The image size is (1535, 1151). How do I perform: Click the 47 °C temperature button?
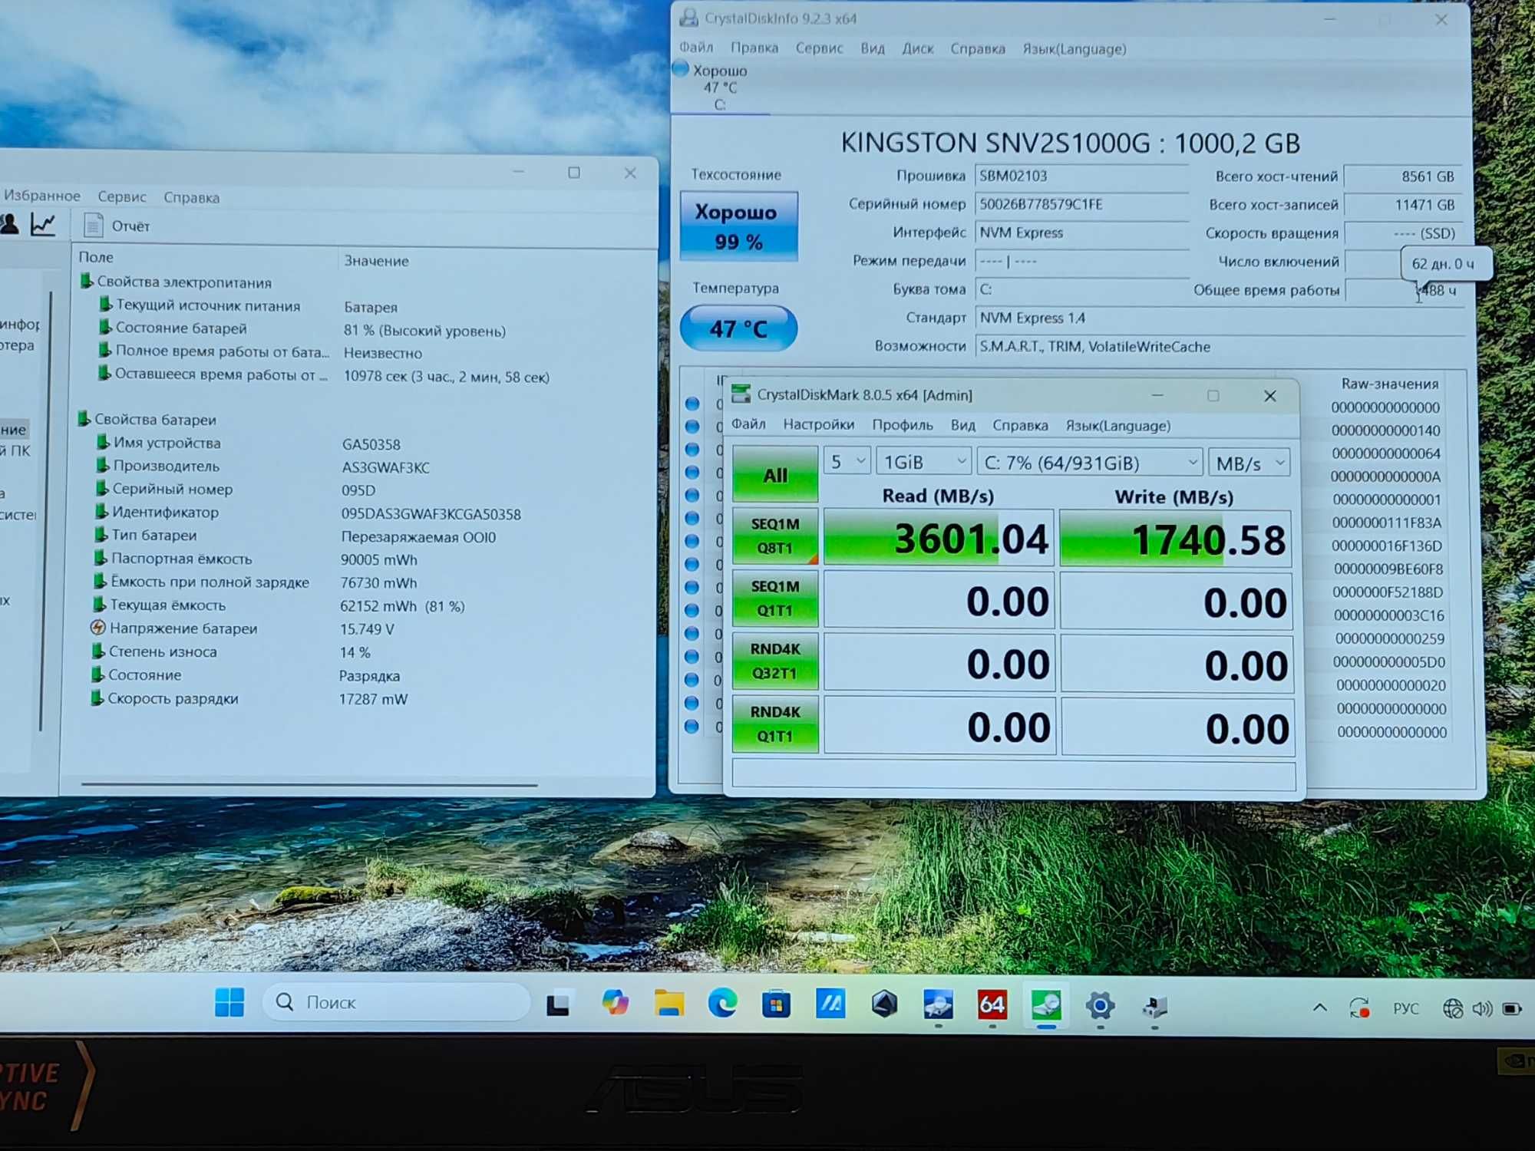738,328
